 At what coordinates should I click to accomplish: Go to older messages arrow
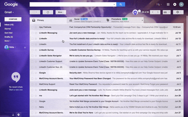(x=158, y=12)
